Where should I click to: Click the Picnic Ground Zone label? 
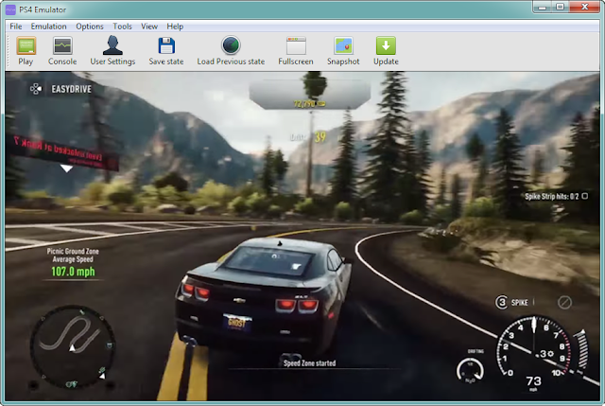(x=73, y=251)
